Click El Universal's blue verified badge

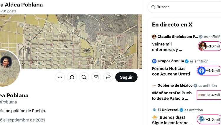[182, 110]
